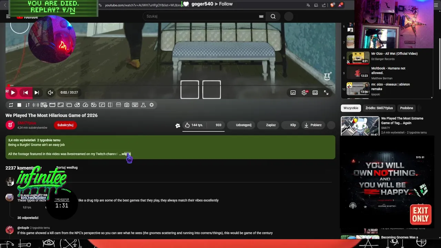Viewport: 441px width, 248px height.
Task: Open the Sortuj według sort dropdown
Action: pos(67,167)
